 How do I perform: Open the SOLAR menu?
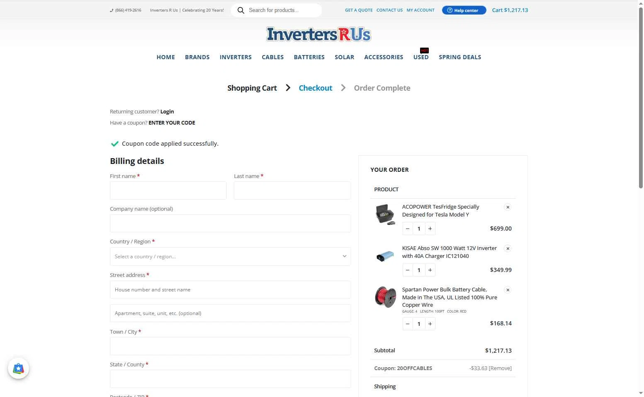pos(344,57)
